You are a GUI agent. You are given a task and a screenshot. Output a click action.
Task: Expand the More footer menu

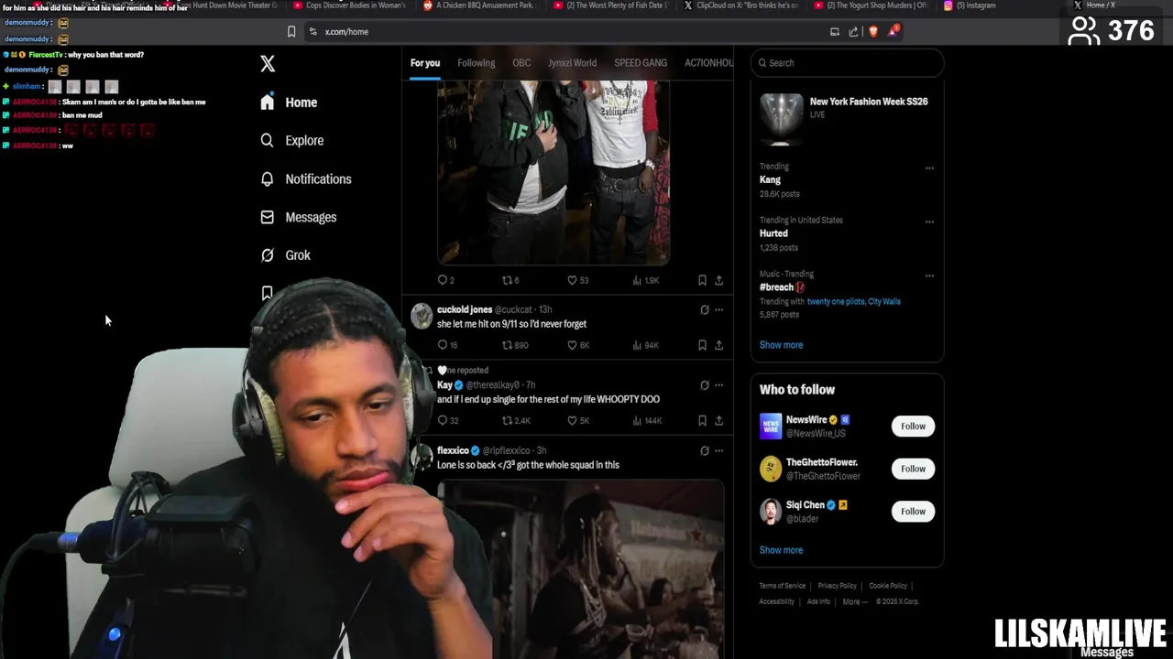tap(854, 601)
